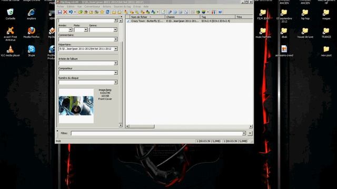Click file list horizontal scrollbar left arrow
The height and width of the screenshot is (189, 337).
(x=127, y=127)
